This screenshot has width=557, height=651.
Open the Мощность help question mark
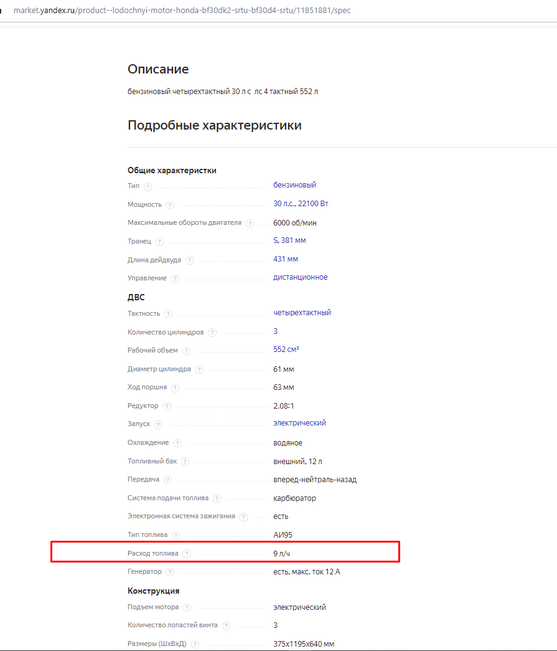coord(170,205)
